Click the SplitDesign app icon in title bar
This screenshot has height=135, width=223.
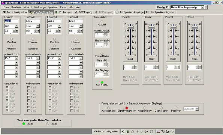point(3,3)
